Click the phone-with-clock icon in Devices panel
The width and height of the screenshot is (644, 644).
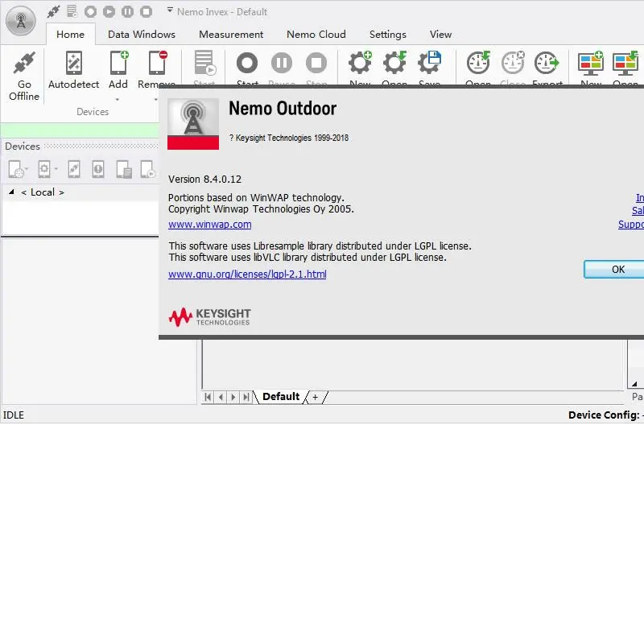[x=15, y=169]
